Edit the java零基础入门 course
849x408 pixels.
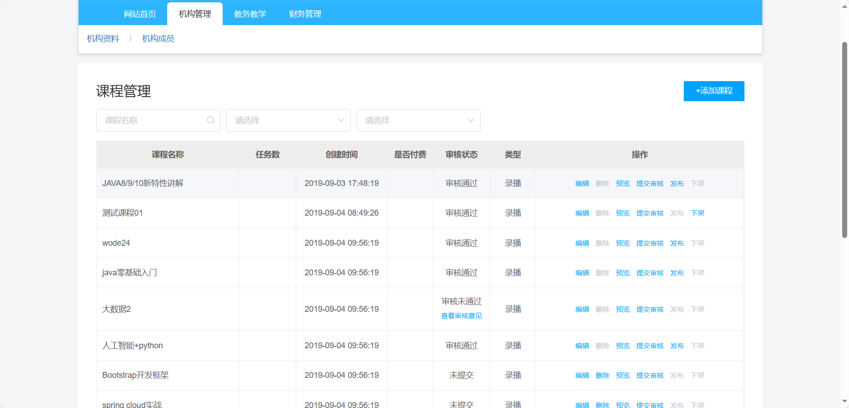point(582,273)
